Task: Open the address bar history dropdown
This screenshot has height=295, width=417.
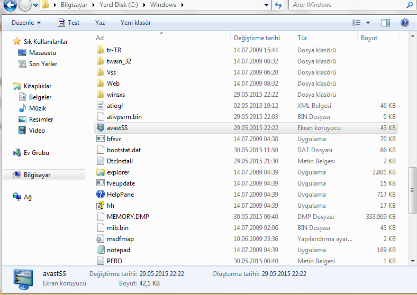Action: coord(266,5)
